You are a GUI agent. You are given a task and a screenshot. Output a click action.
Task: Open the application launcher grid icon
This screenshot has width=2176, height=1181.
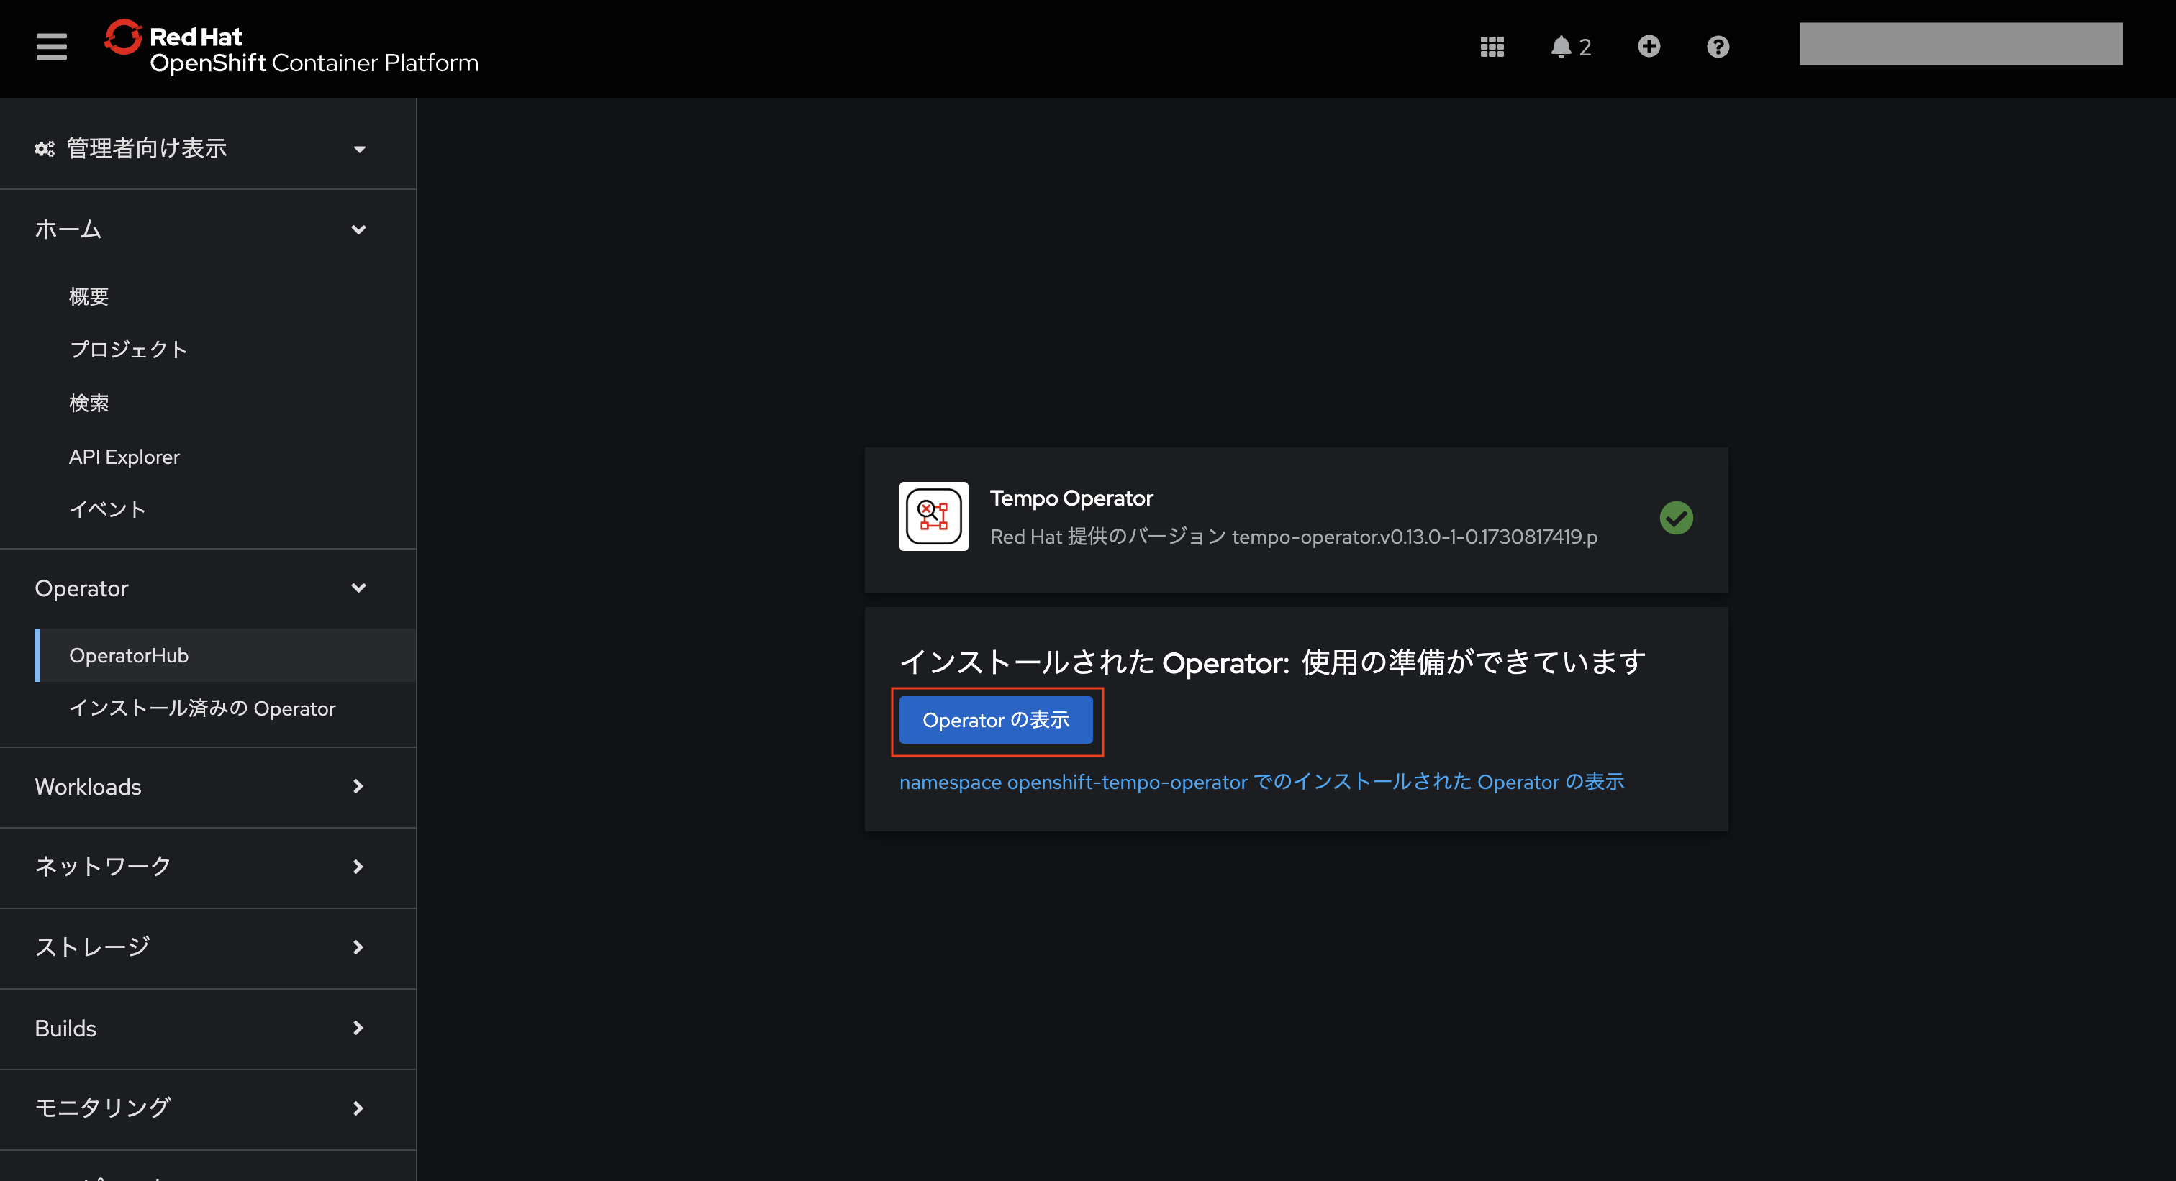coord(1492,47)
